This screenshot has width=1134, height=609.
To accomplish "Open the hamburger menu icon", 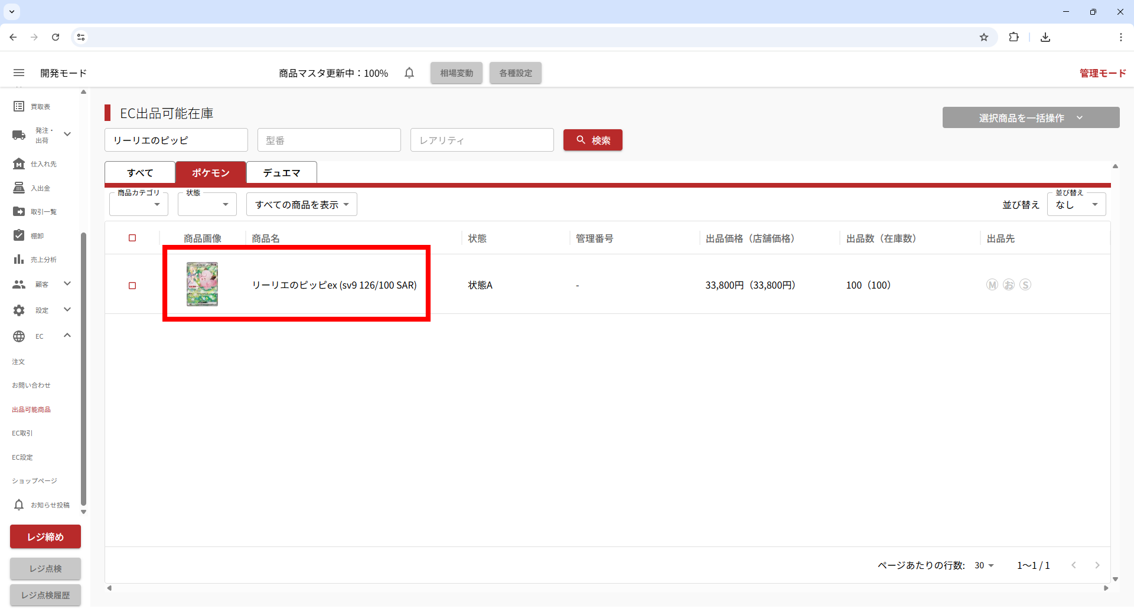I will click(19, 73).
